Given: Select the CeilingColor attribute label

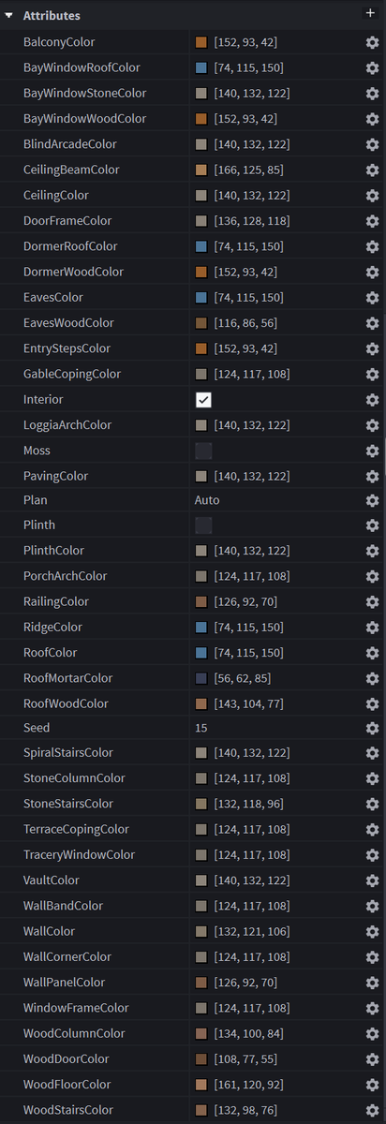Looking at the screenshot, I should click(x=55, y=196).
